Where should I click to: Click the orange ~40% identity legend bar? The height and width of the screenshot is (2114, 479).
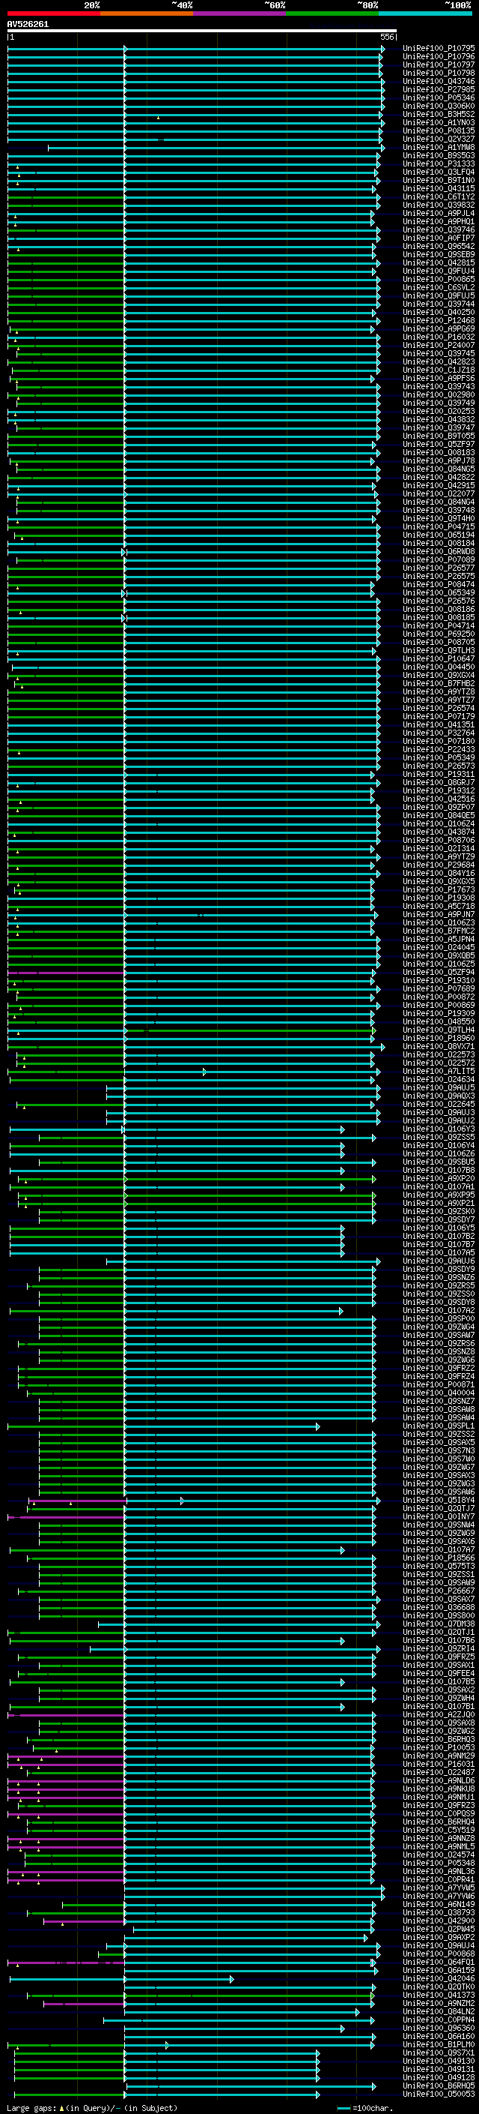tap(147, 14)
